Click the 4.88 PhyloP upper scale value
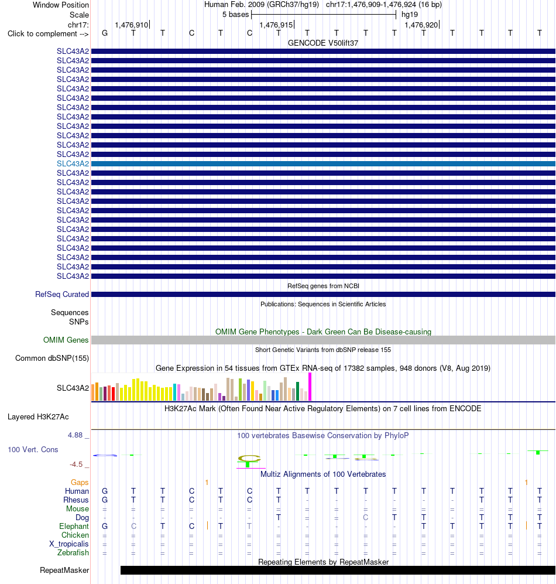This screenshot has height=584, width=556. point(75,435)
